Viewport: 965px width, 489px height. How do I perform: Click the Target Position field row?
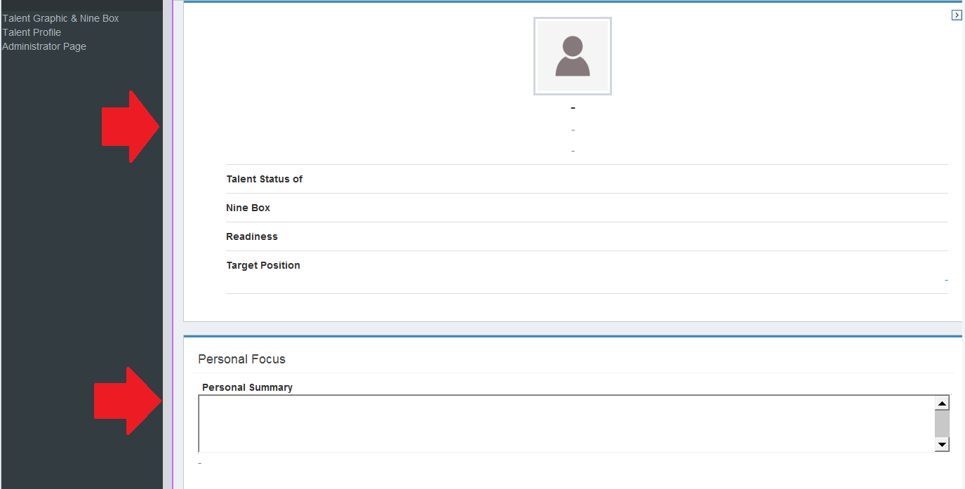[x=263, y=265]
